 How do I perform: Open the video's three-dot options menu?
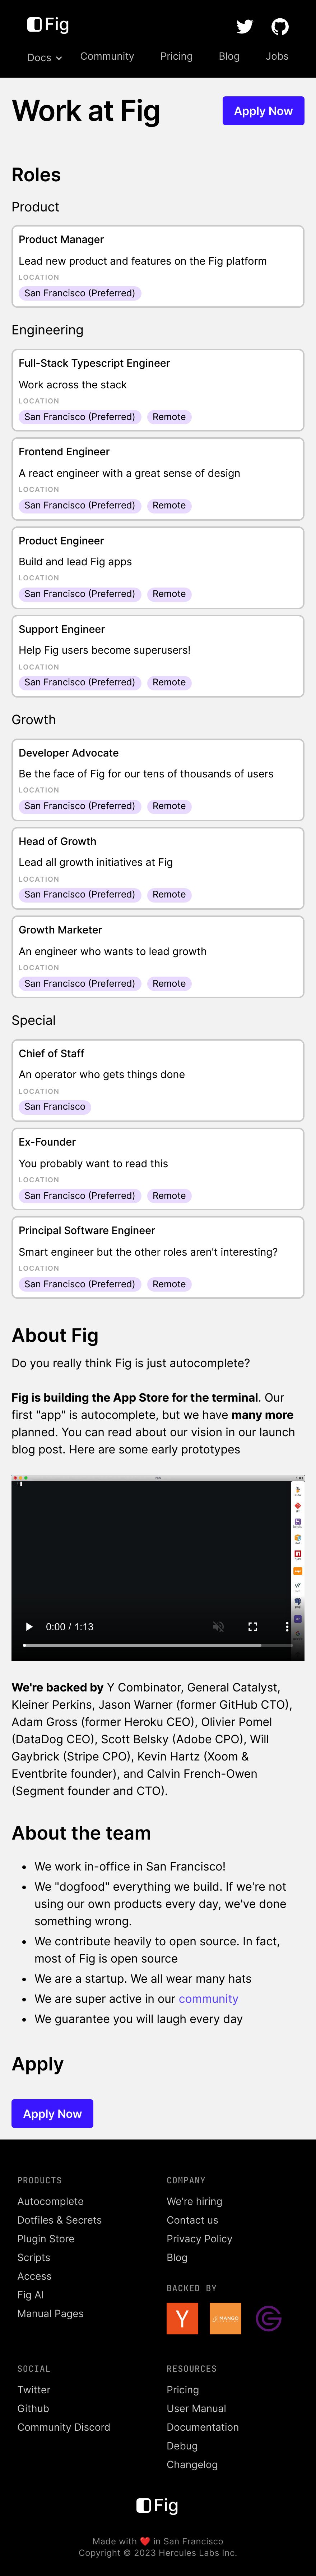click(287, 1627)
